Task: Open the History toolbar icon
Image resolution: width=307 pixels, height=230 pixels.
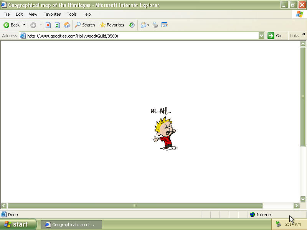Action: pyautogui.click(x=132, y=25)
